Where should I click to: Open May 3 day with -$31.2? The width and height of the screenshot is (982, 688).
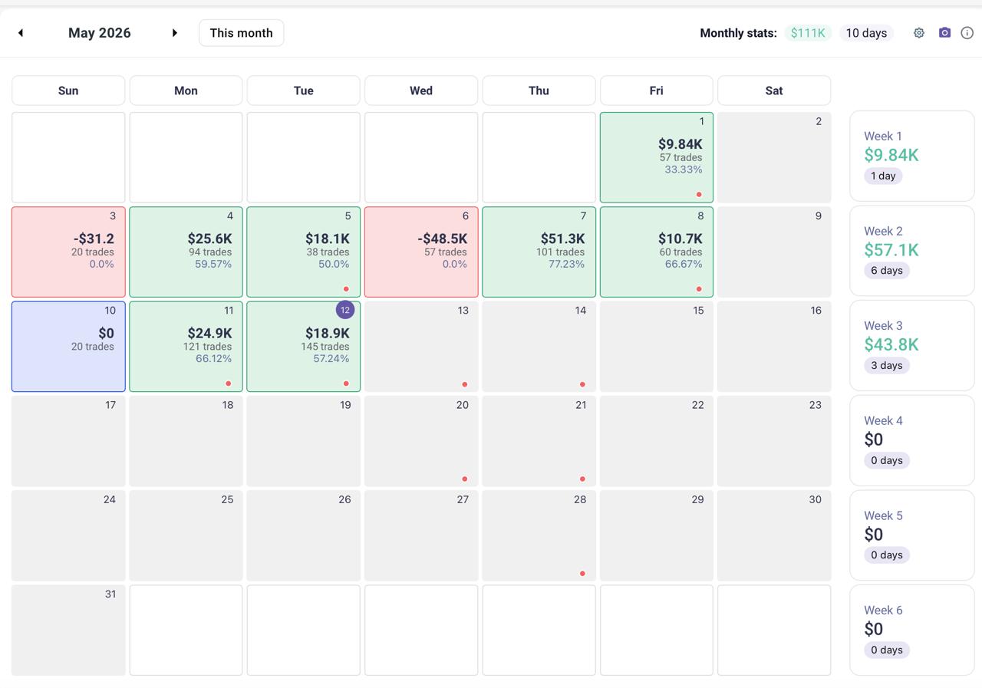[68, 252]
